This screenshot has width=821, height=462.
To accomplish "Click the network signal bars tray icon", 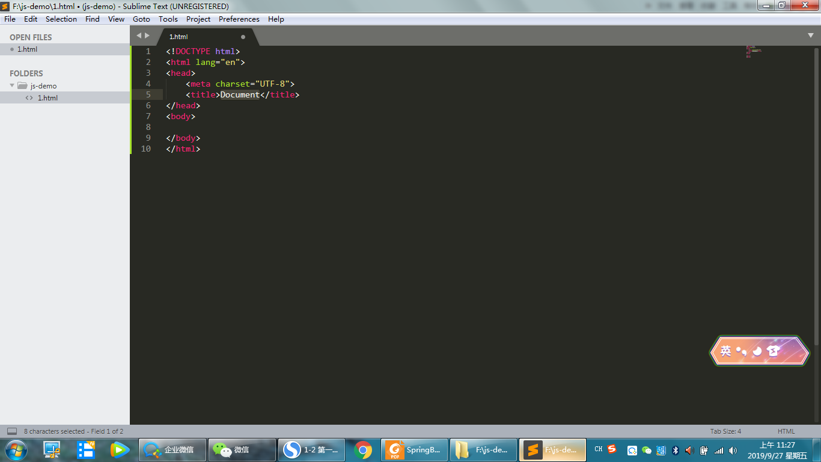I will 719,450.
